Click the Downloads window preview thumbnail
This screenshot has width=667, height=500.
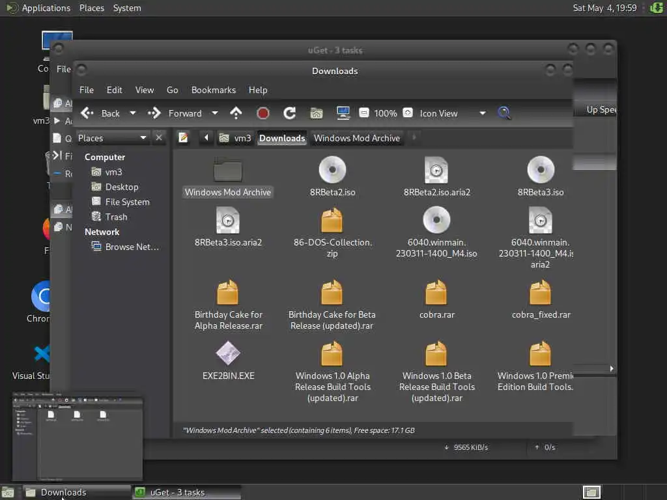(78, 437)
